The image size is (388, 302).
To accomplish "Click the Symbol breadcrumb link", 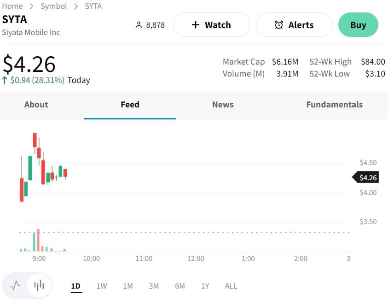I will 54,6.
